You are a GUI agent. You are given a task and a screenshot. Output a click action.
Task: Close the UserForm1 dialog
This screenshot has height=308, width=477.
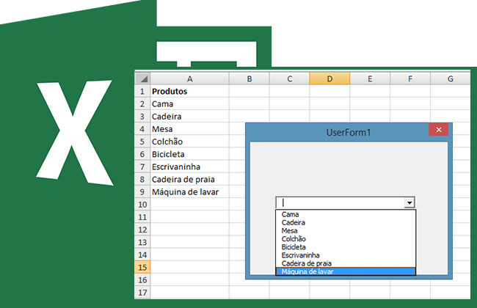(438, 130)
